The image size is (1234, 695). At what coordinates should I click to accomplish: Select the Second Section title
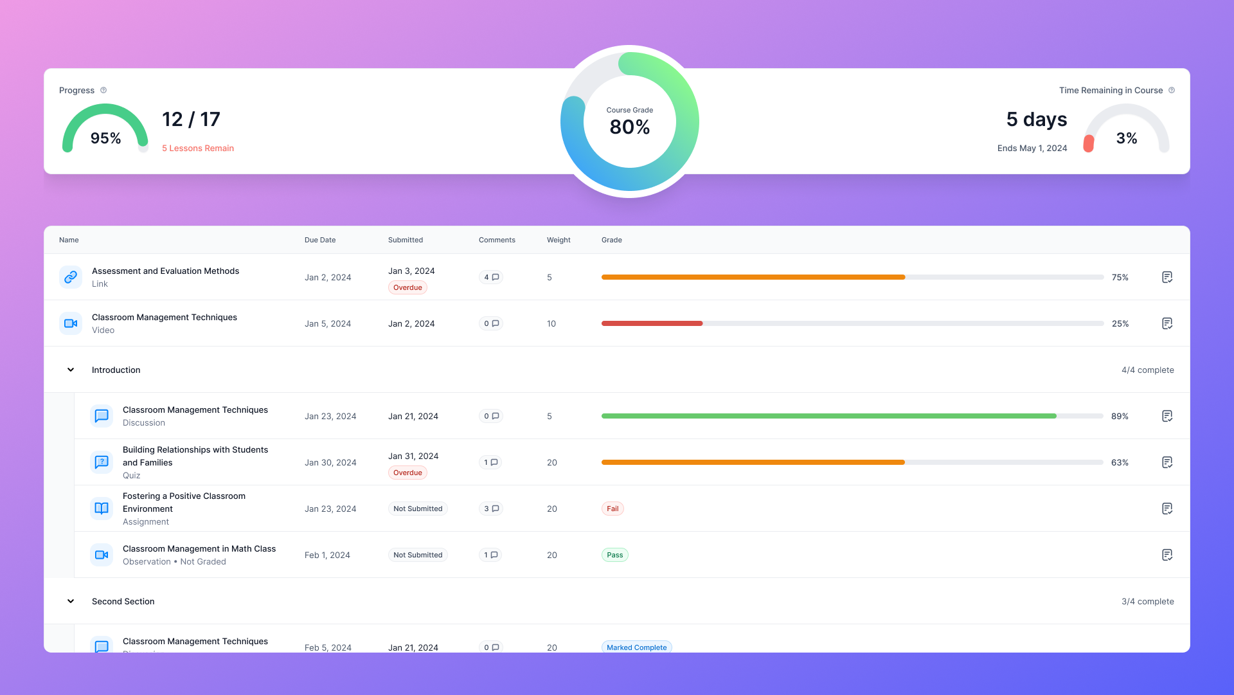(x=123, y=601)
